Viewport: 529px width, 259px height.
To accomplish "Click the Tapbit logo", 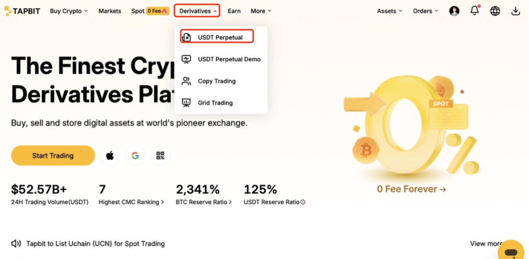I will click(23, 11).
